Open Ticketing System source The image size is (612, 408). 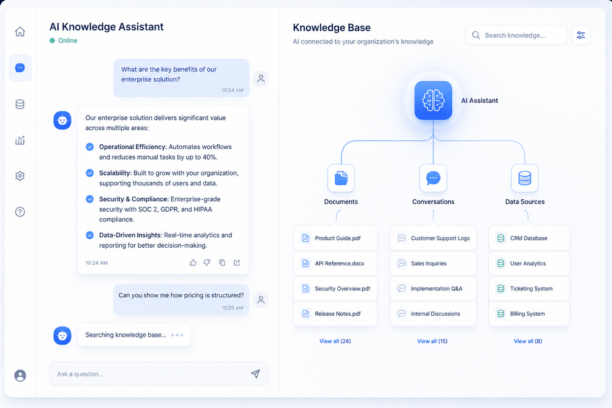[529, 289]
